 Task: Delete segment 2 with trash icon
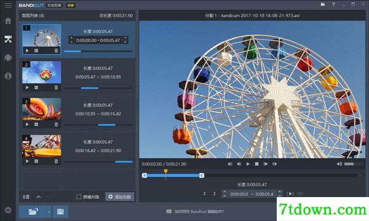pos(56,88)
